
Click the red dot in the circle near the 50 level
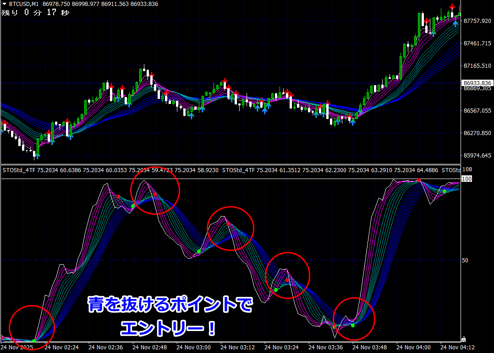coord(287,280)
